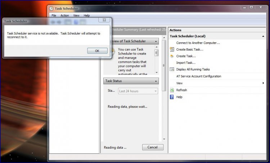
Task: Collapse the Overview of Task Scheduler section
Action: 156,41
